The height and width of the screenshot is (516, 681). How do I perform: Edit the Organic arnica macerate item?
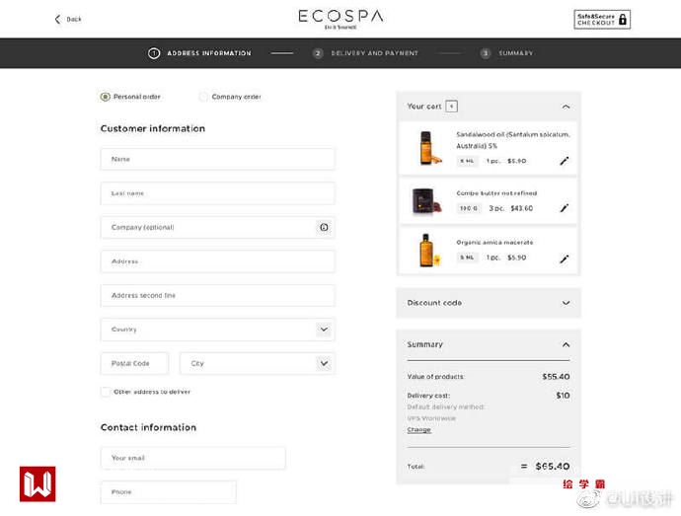(x=565, y=258)
